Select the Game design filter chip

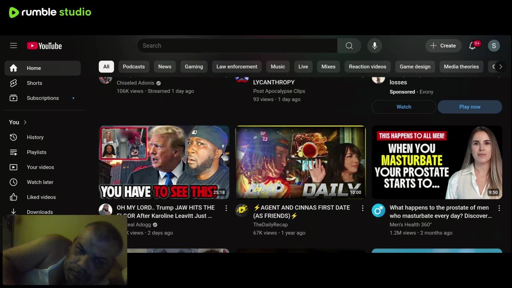click(415, 67)
